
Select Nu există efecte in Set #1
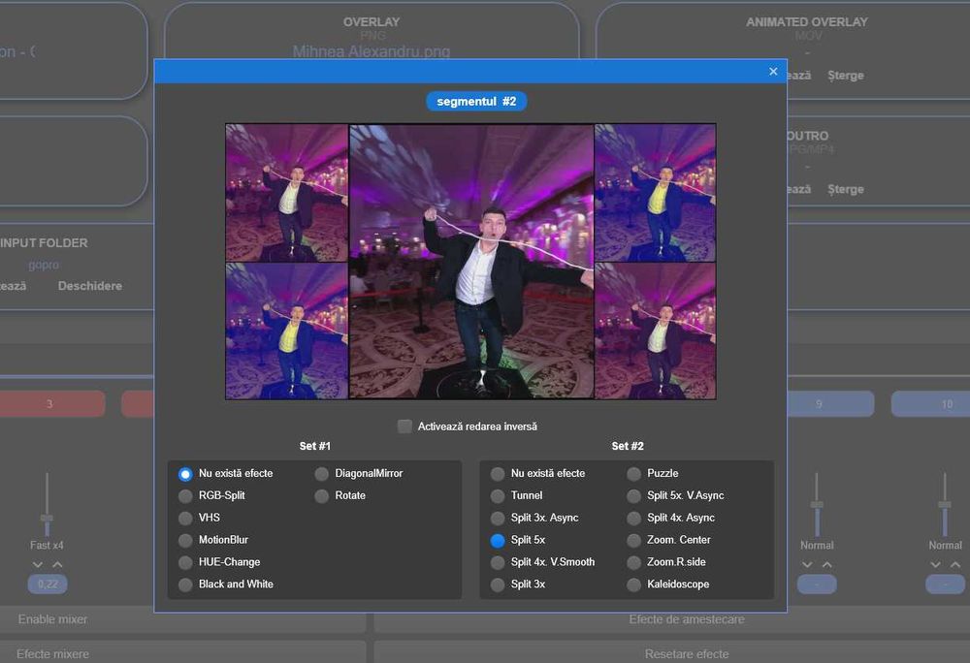pos(185,474)
